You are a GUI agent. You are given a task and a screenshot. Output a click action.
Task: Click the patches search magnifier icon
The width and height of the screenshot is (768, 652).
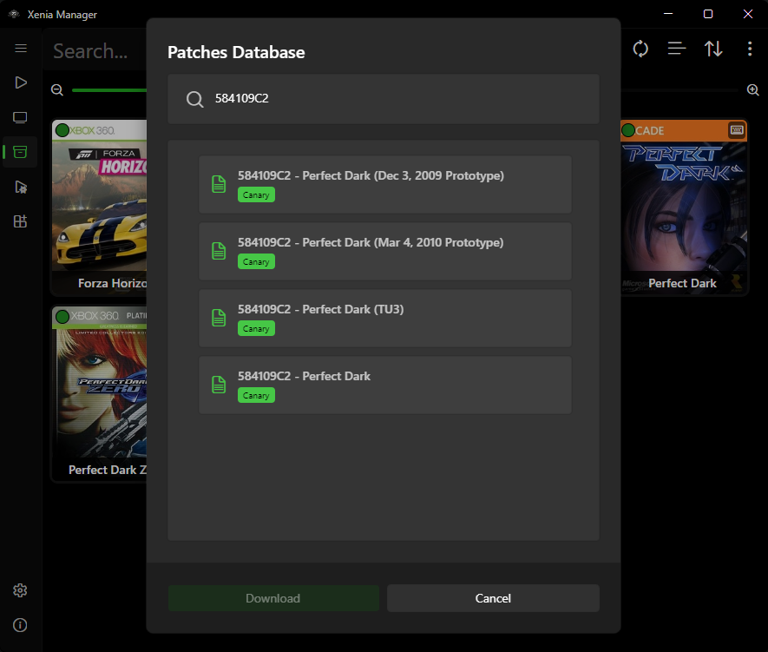point(195,99)
